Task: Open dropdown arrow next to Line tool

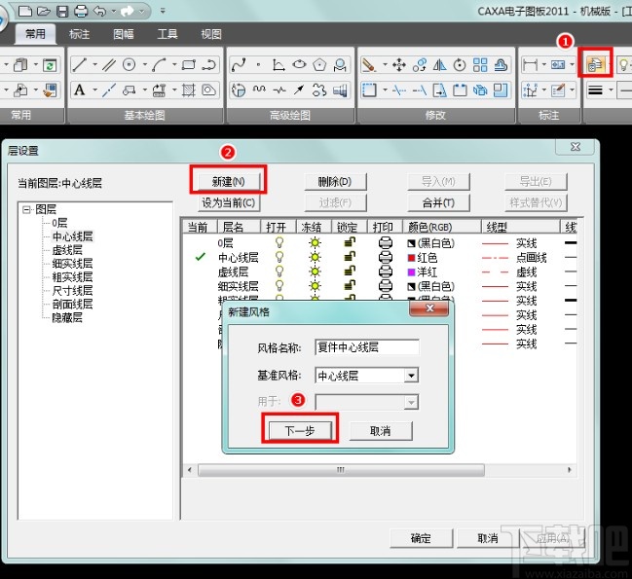Action: (94, 64)
